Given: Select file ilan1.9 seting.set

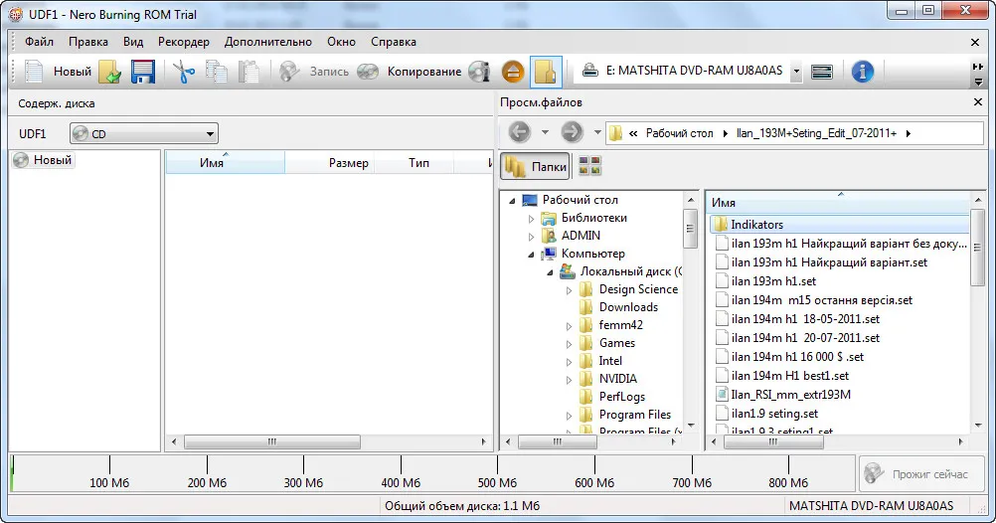Looking at the screenshot, I should (774, 413).
